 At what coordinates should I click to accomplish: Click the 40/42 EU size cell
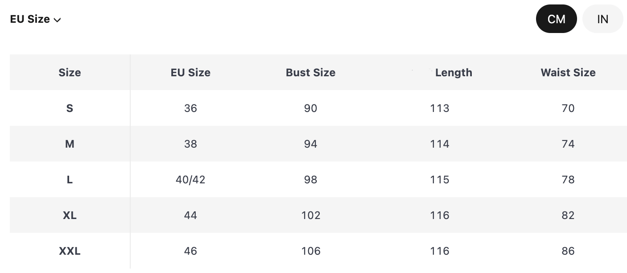190,179
